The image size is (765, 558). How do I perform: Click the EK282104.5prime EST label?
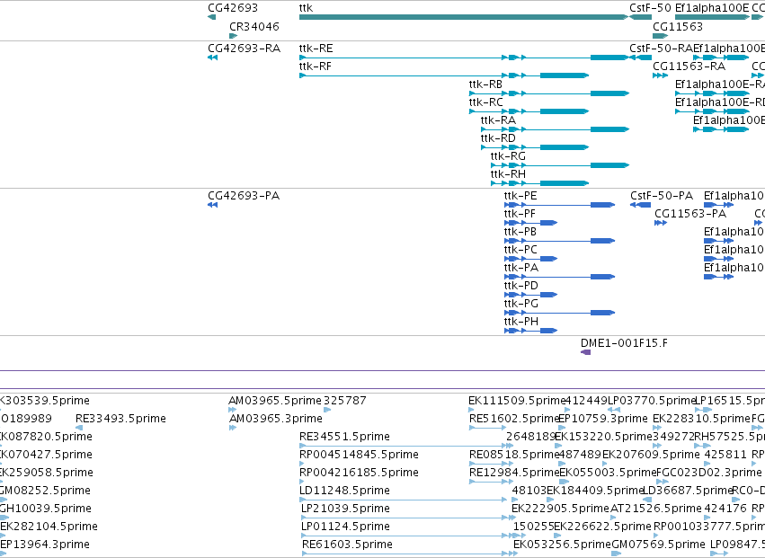point(49,527)
